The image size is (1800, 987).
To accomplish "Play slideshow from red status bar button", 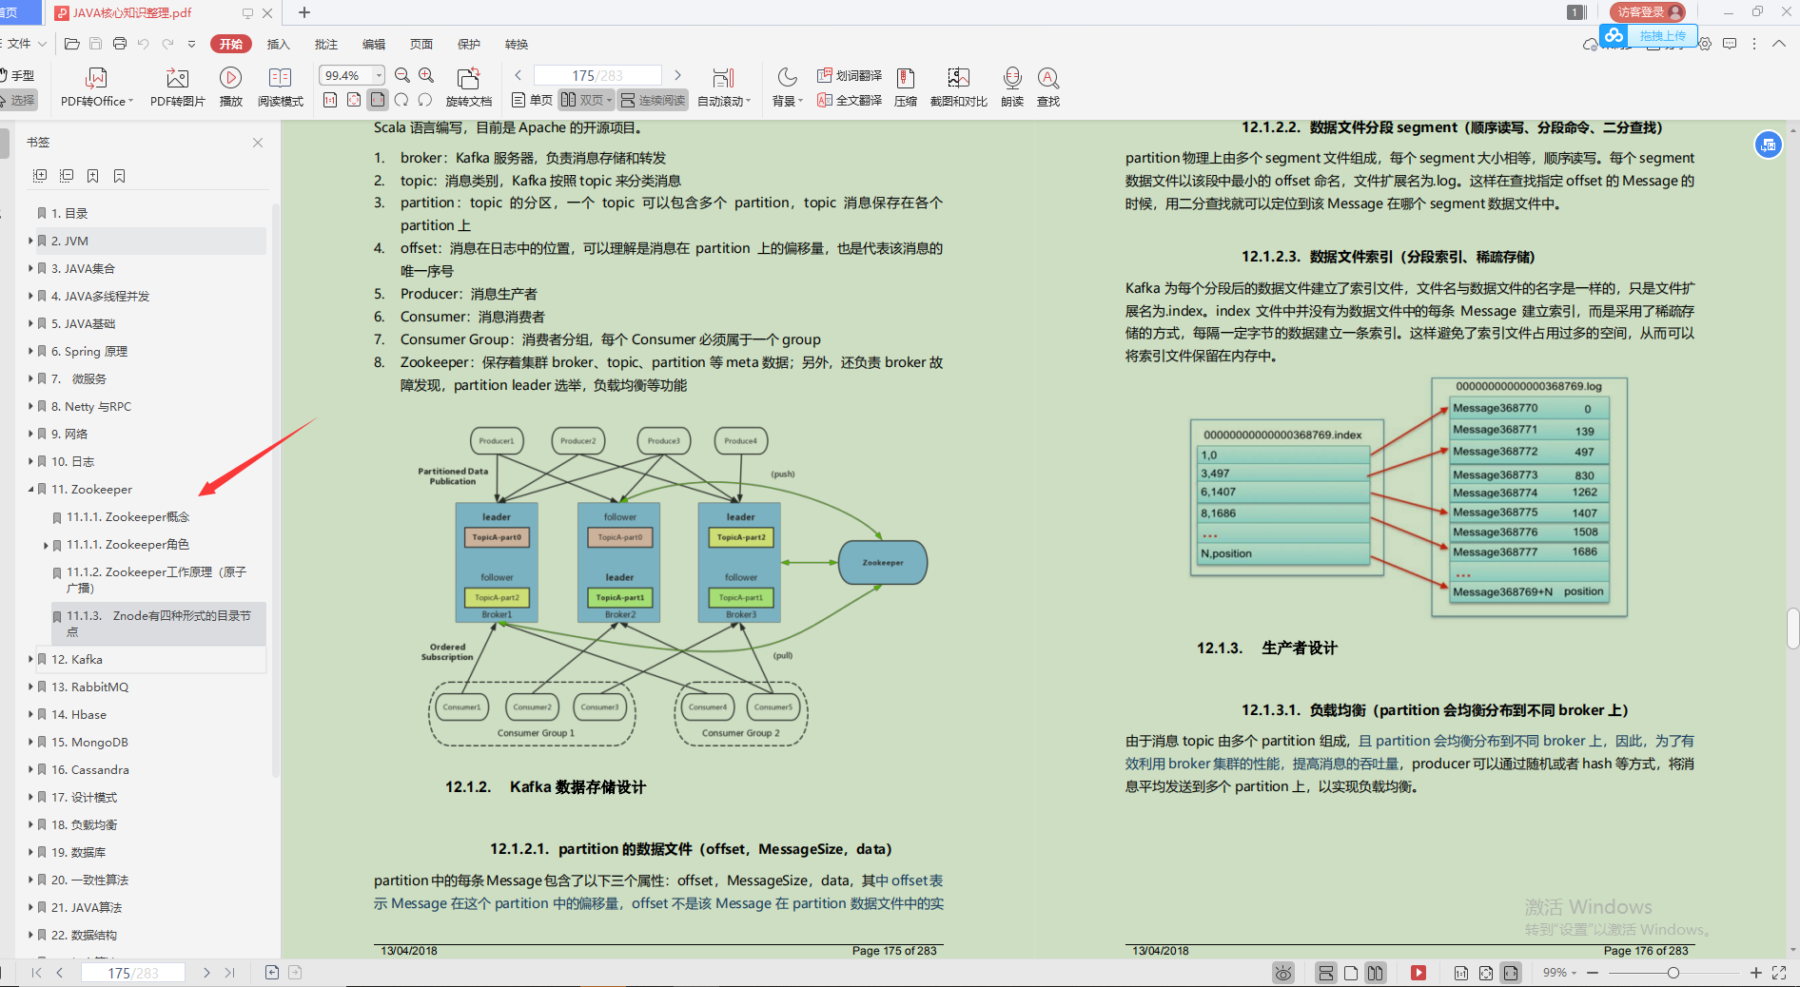I will pyautogui.click(x=1418, y=973).
